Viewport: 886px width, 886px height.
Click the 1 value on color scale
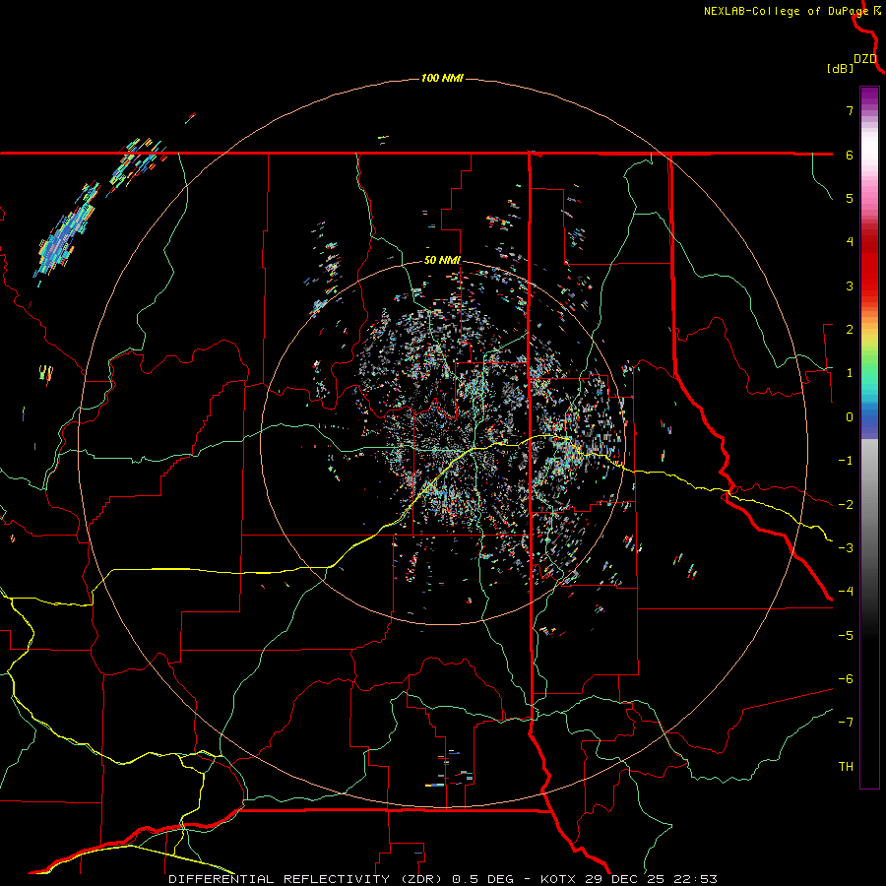(x=850, y=373)
